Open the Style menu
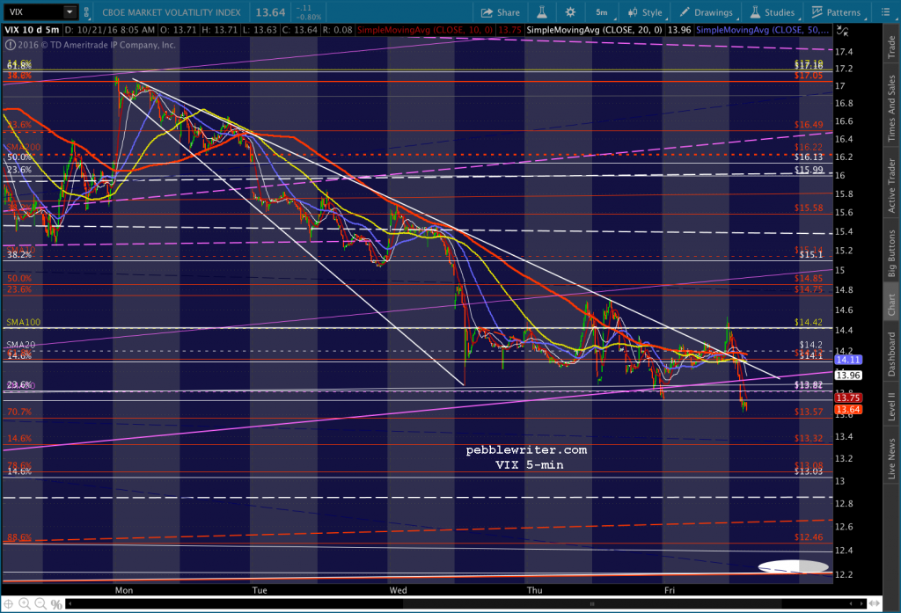This screenshot has height=613, width=901. point(645,12)
